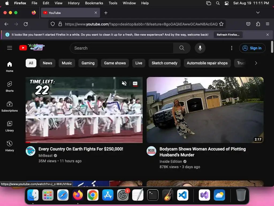The height and width of the screenshot is (206, 274).
Task: Open Firefox Bookmarks menu
Action: [x=94, y=3]
